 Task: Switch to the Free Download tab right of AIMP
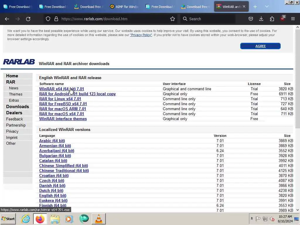point(159,7)
